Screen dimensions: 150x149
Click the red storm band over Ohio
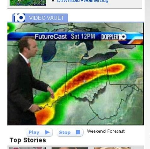click(x=85, y=77)
